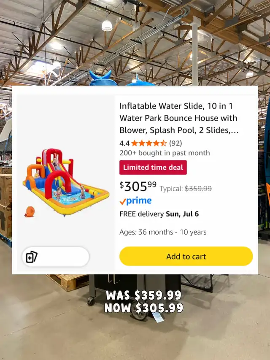
Task: Click the blue prime logo with checkmark
Action: tap(135, 201)
